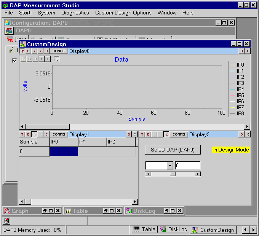The height and width of the screenshot is (236, 259).
Task: Open the Custom Design Options menu
Action: (123, 13)
